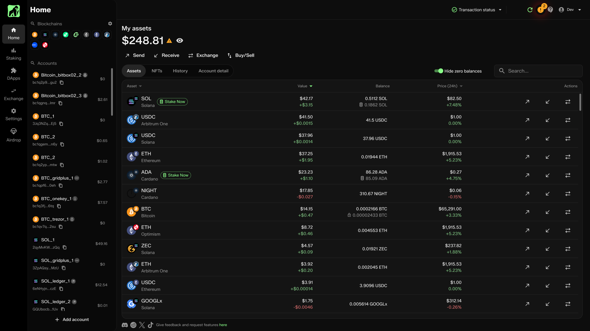Open the Airdrop sidebar item

coord(14,135)
